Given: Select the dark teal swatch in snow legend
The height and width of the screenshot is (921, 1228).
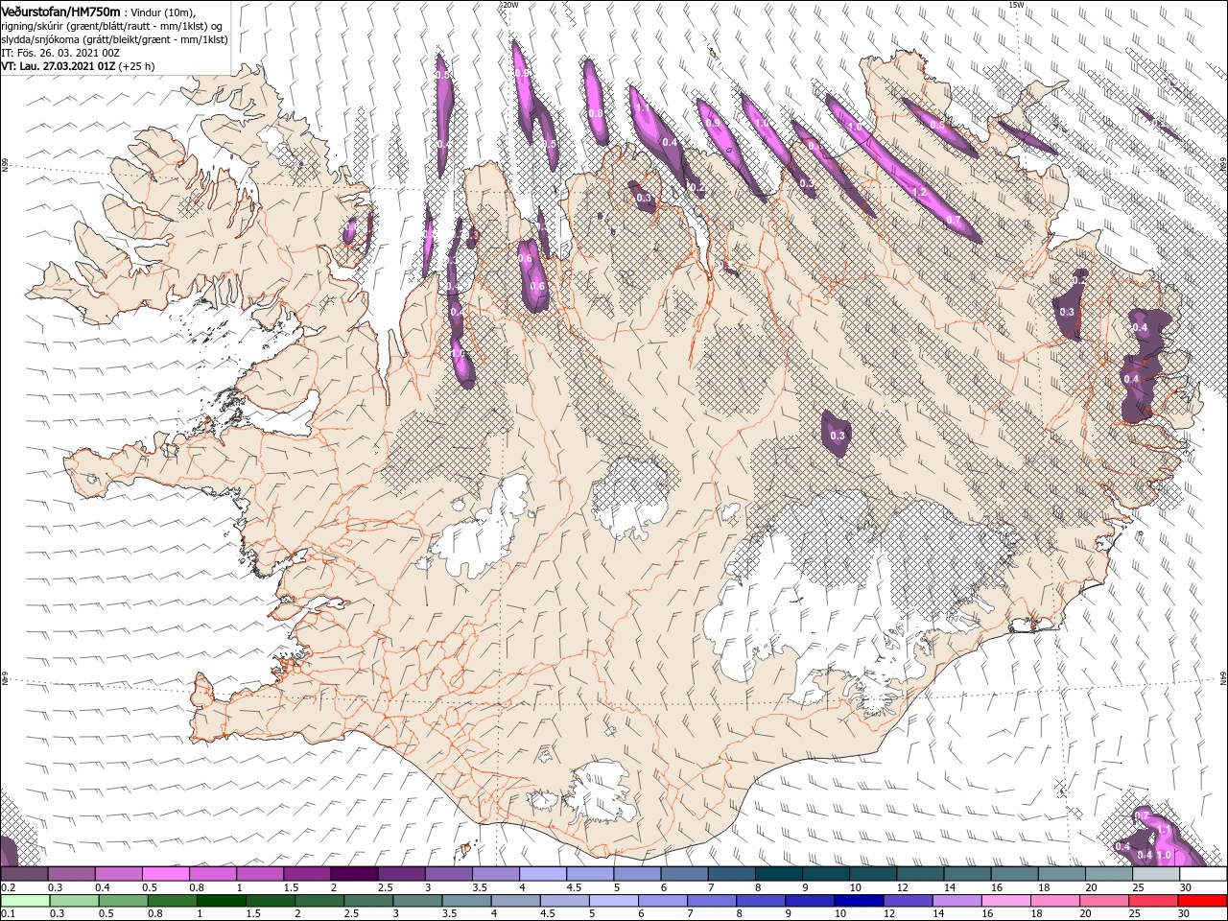Looking at the screenshot, I should click(777, 874).
